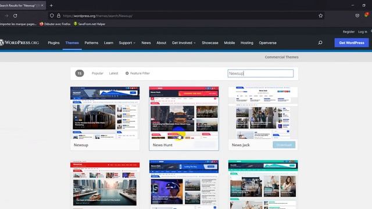The width and height of the screenshot is (372, 209).
Task: Click the Newsup theme name text
Action: point(81,145)
